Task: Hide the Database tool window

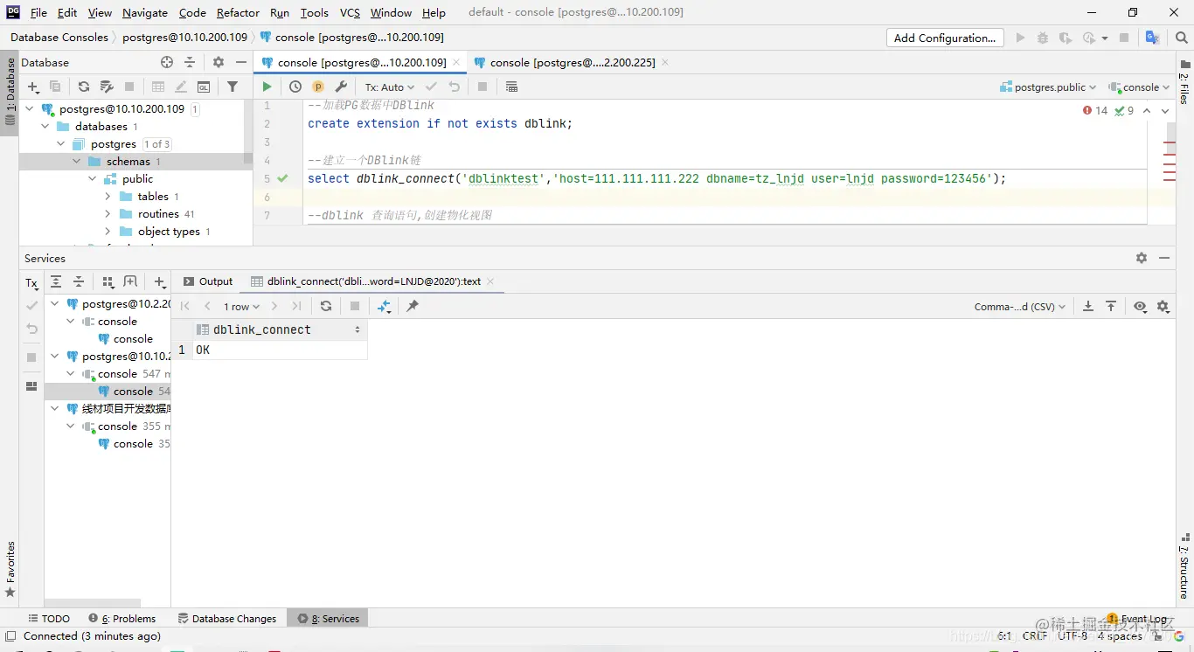Action: (241, 62)
